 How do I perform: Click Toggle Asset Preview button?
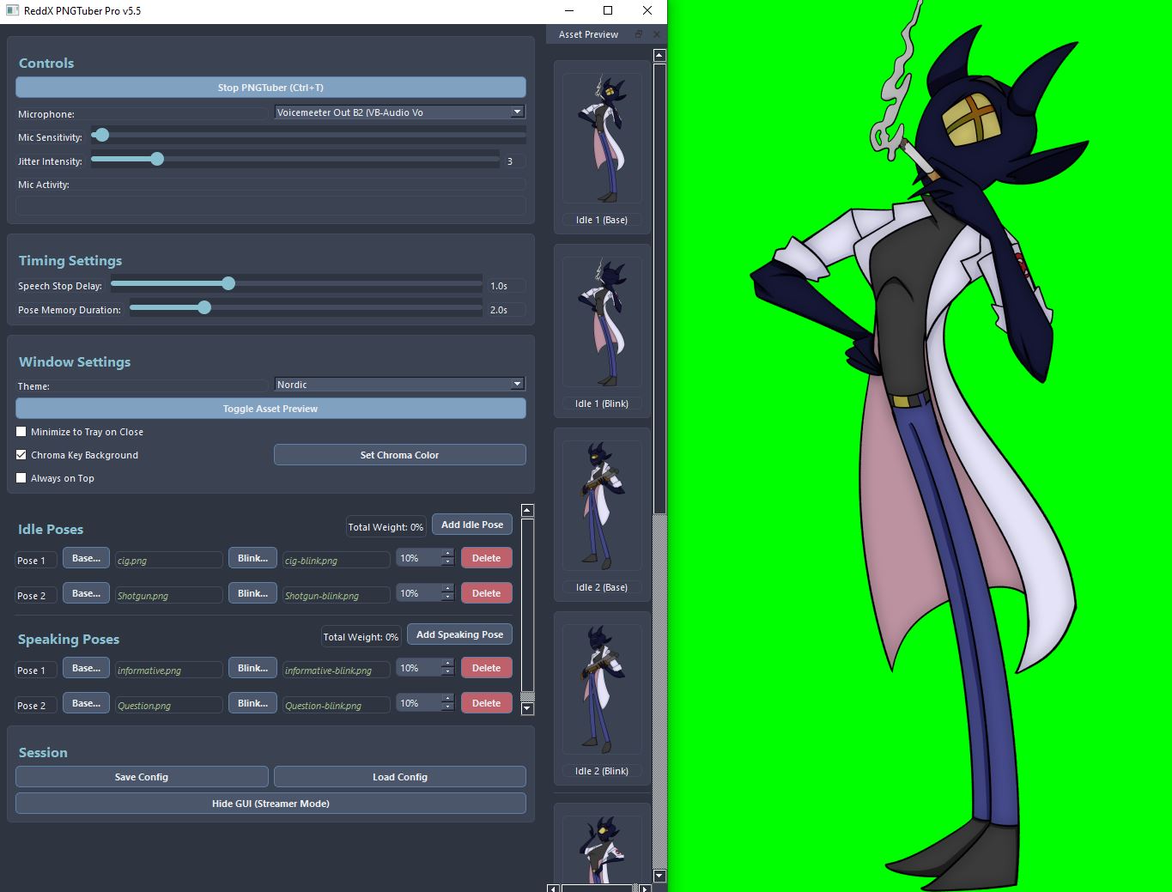(x=270, y=409)
